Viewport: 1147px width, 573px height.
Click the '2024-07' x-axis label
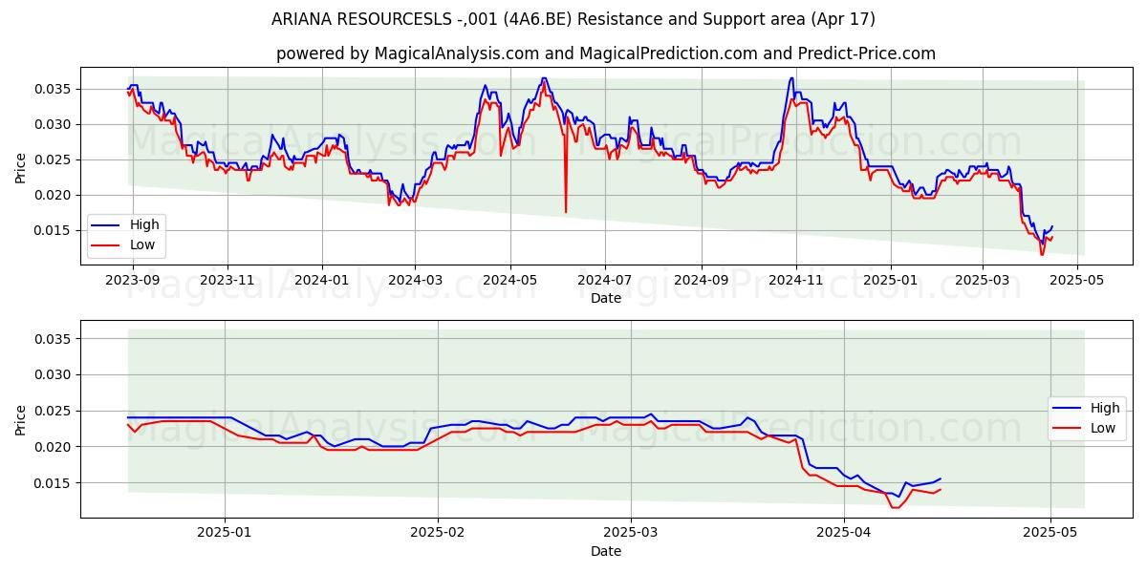pyautogui.click(x=604, y=280)
